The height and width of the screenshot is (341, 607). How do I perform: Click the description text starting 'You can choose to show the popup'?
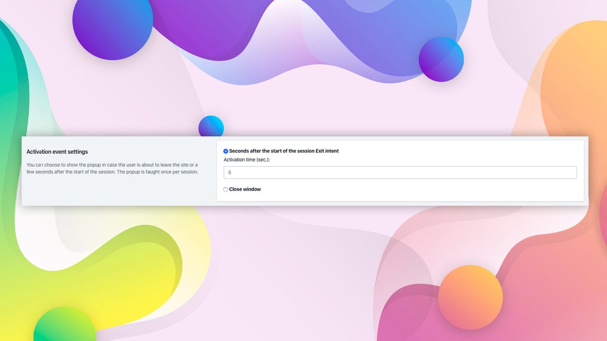point(112,168)
